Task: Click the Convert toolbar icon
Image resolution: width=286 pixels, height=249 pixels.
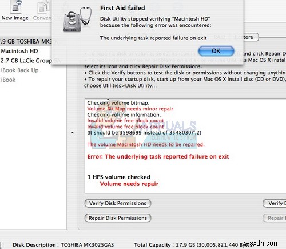Action: (42, 10)
